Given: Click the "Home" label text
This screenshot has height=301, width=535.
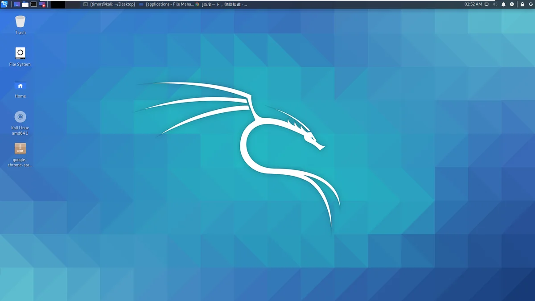Looking at the screenshot, I should coord(20,96).
